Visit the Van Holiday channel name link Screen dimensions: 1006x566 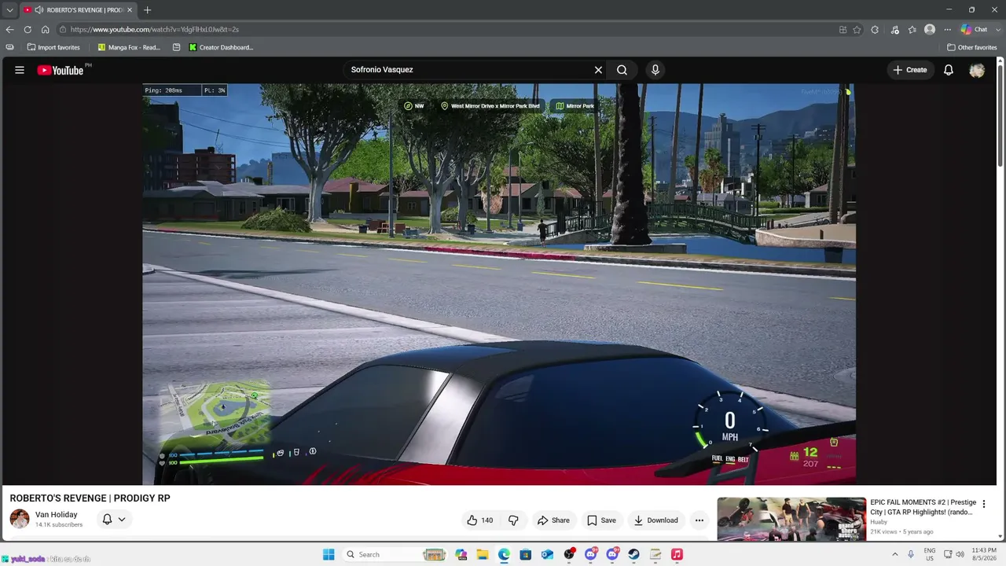pos(57,515)
